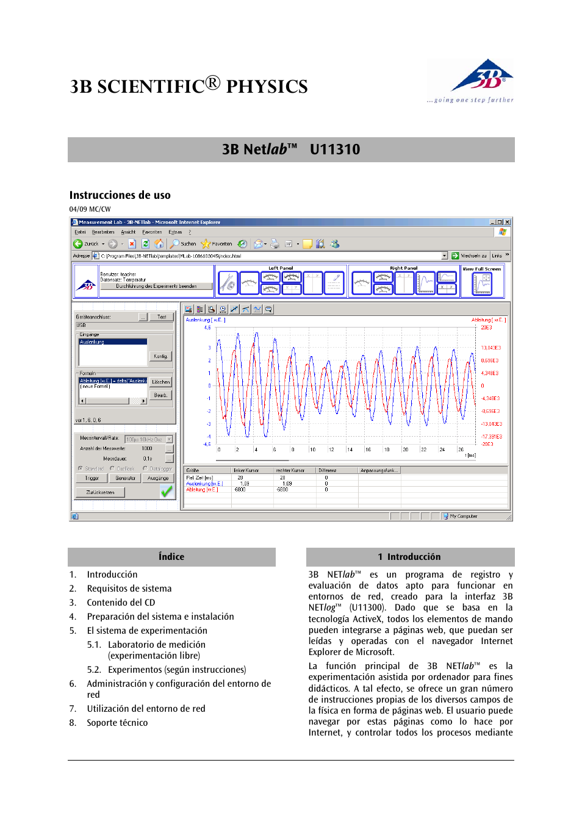Select '( neue Formel )' in Formeln list
The width and height of the screenshot is (582, 824).
point(95,387)
